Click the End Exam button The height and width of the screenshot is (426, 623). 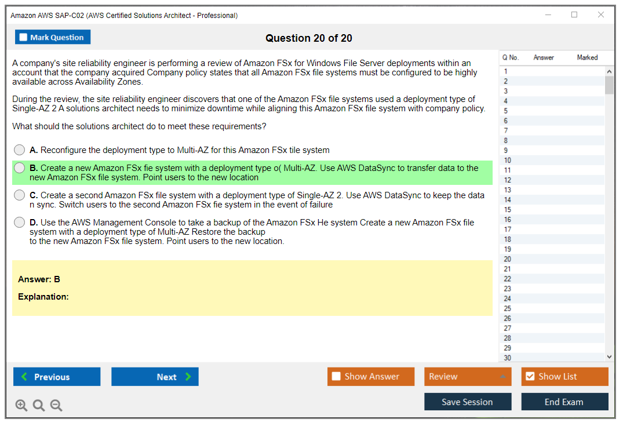tap(564, 402)
